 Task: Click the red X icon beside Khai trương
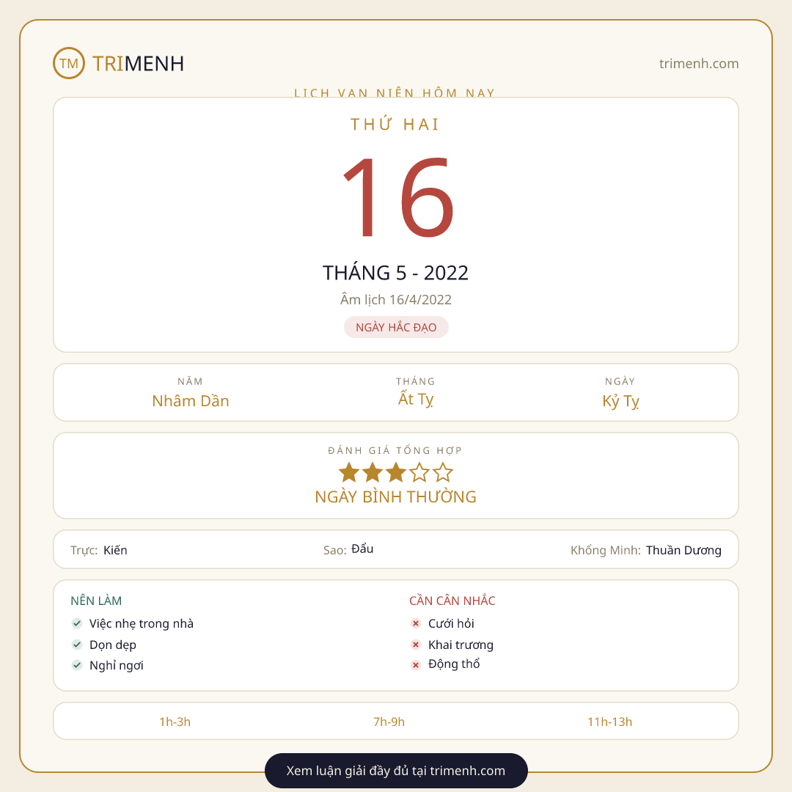[x=416, y=645]
